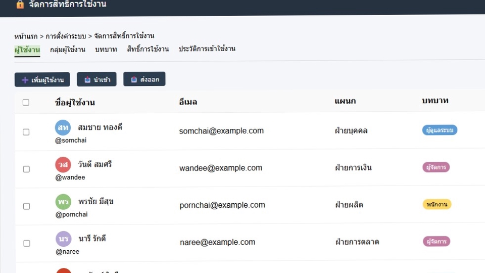Click the แผนก column header
This screenshot has width=485, height=273.
coord(345,101)
